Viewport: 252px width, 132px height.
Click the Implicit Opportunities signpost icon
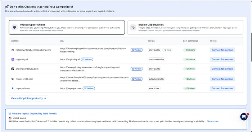tap(15, 27)
